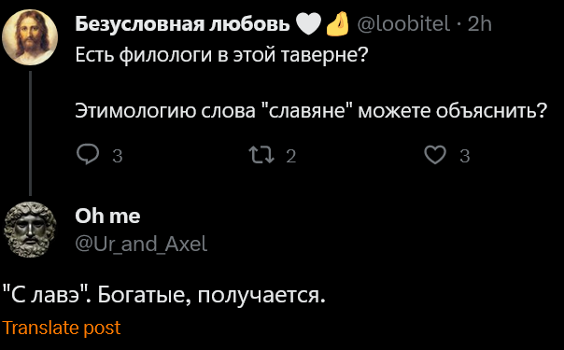Click the Oh me display name

click(x=107, y=216)
